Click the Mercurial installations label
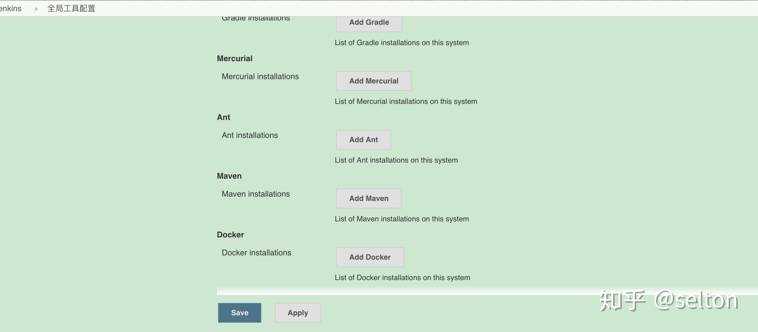The image size is (758, 332). pyautogui.click(x=260, y=76)
